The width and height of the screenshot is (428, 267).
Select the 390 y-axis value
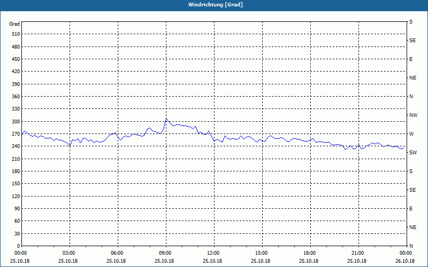(x=16, y=84)
